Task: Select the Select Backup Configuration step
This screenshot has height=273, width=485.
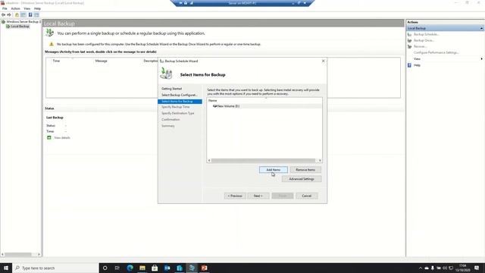Action: point(179,95)
